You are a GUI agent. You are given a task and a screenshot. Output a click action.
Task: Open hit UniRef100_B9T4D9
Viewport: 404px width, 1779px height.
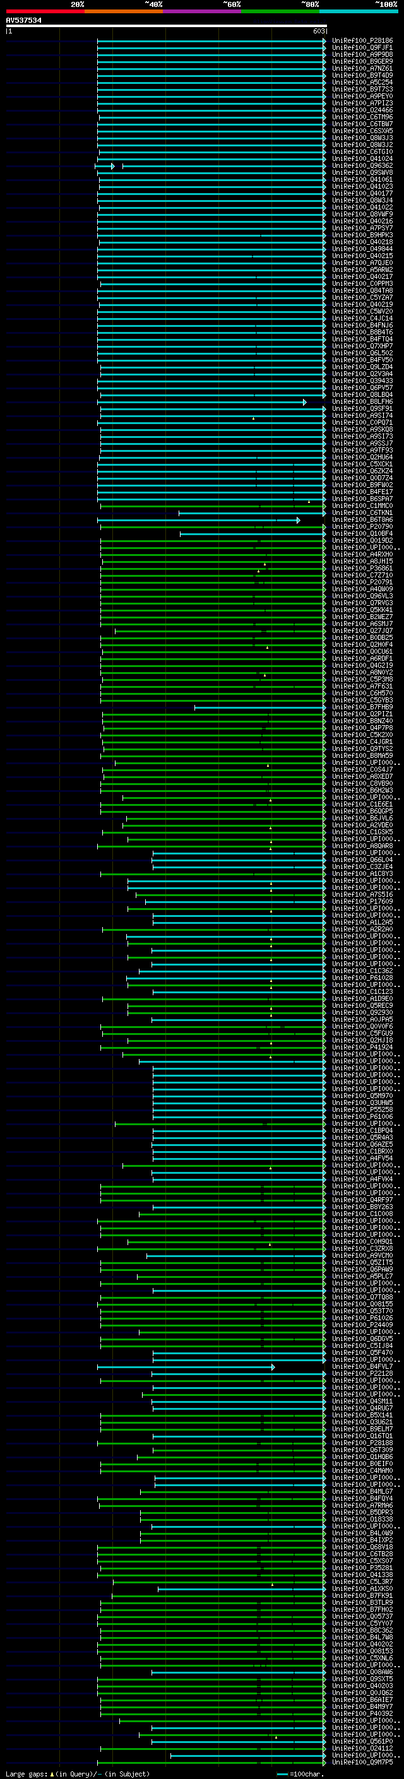tap(362, 75)
